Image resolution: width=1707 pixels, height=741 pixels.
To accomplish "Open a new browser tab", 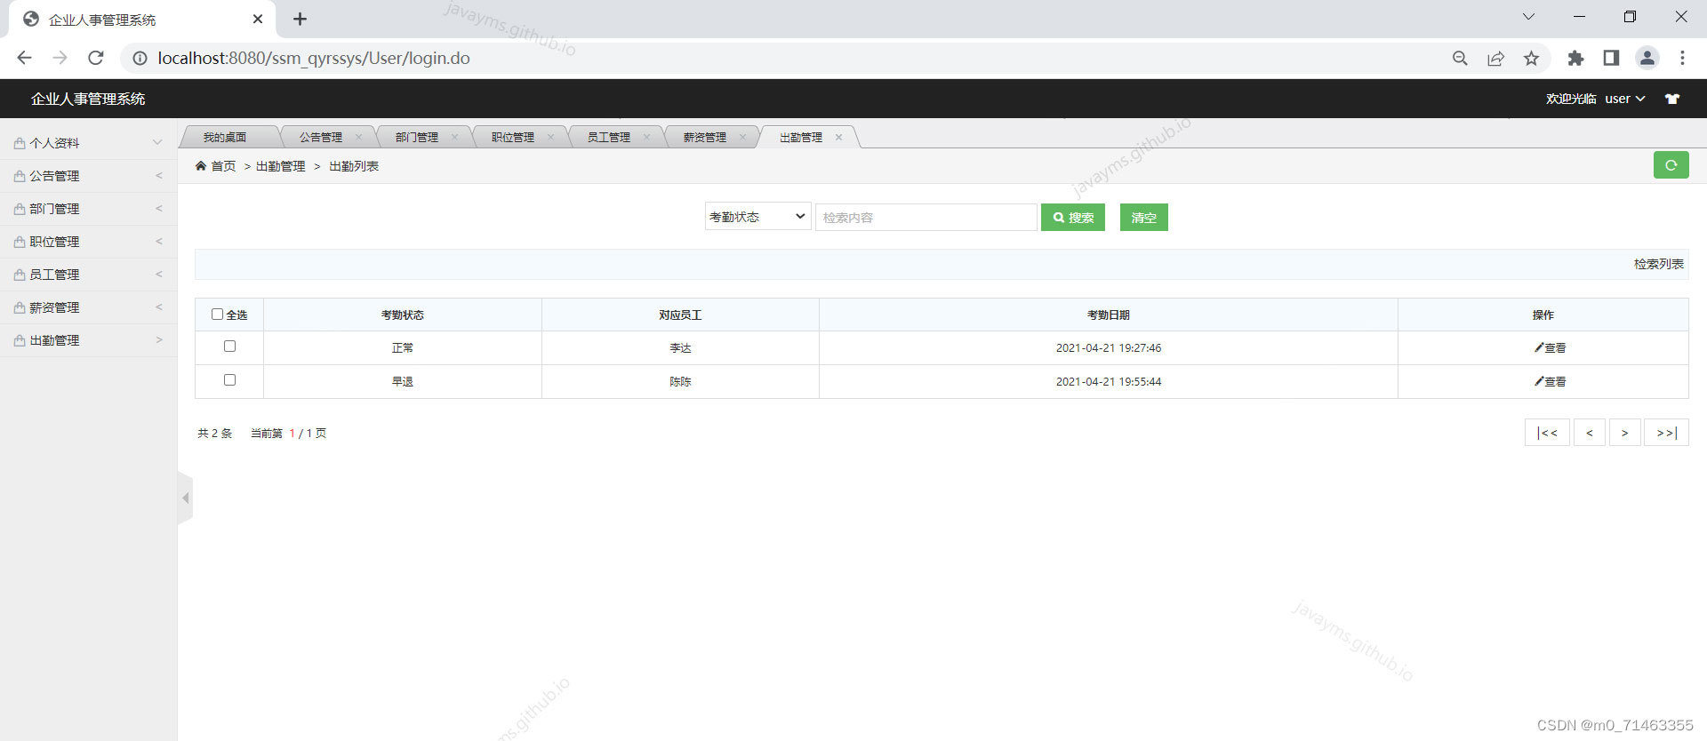I will coord(300,19).
